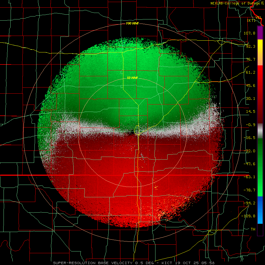265x265 pixels.
Task: Click the "TH" legend label
Action: point(253,229)
